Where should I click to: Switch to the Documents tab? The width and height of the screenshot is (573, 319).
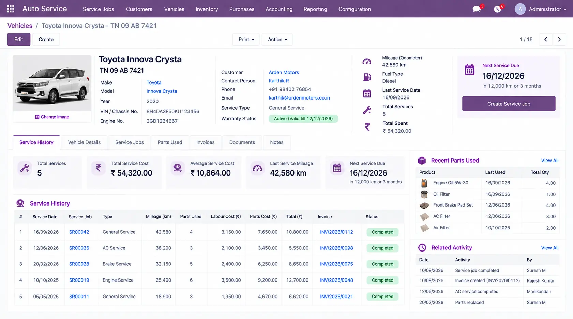[242, 142]
